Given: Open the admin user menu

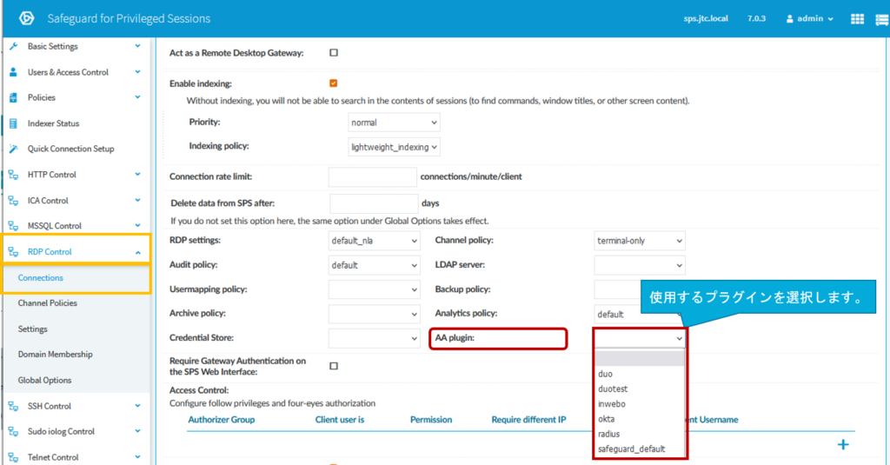Looking at the screenshot, I should tap(810, 19).
